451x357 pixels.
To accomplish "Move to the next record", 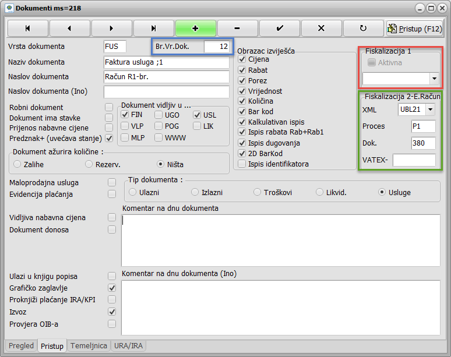I will coord(111,28).
